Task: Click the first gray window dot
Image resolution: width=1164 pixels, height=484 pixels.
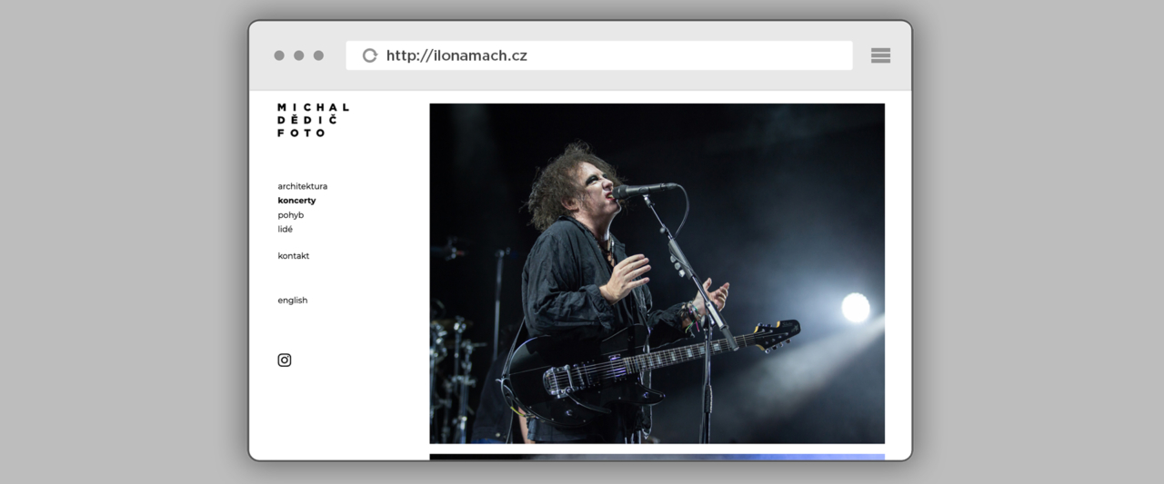Action: tap(279, 55)
